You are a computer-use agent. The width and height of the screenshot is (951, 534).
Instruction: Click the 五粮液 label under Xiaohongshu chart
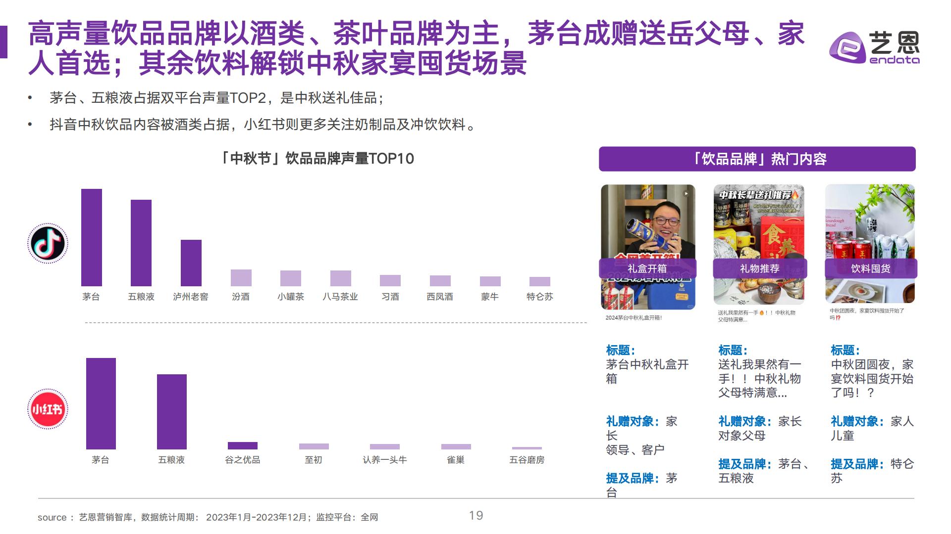[x=171, y=460]
